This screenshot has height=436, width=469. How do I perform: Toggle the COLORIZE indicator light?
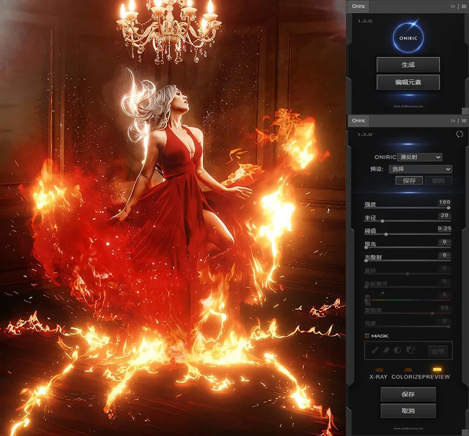(x=407, y=369)
